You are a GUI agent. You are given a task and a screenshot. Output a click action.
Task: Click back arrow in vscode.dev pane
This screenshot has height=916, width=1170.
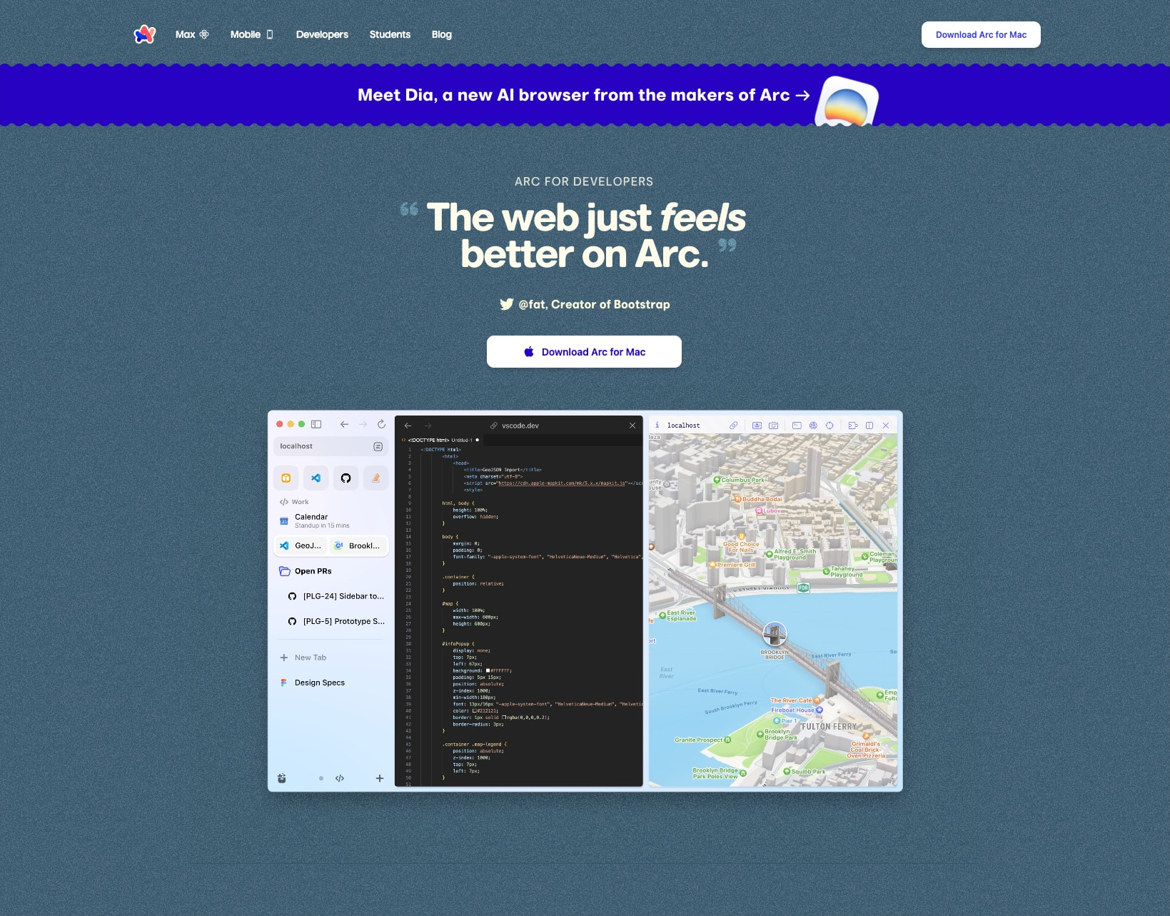[408, 426]
